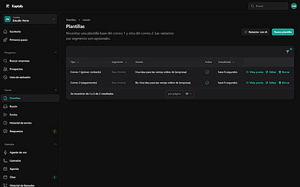Click Borrar for Correo 2 row

[284, 83]
